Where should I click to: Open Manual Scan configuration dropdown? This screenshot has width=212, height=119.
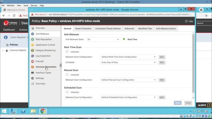tap(129, 80)
